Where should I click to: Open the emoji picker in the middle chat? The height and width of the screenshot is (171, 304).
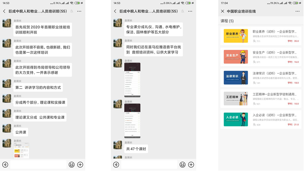[x=182, y=165]
